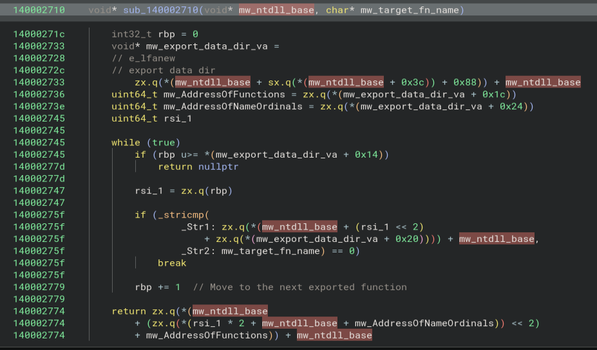Click the address 14000271c
597x350 pixels.
tap(39, 34)
